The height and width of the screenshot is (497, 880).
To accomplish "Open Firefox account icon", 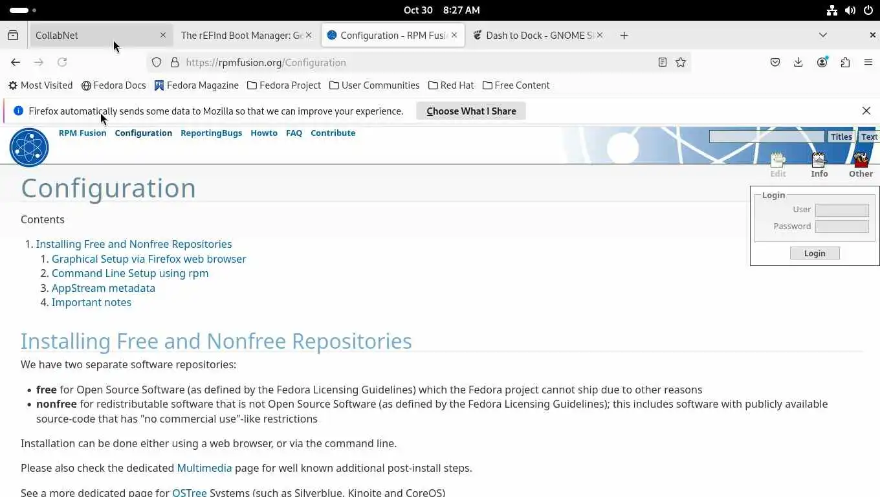I will click(822, 63).
